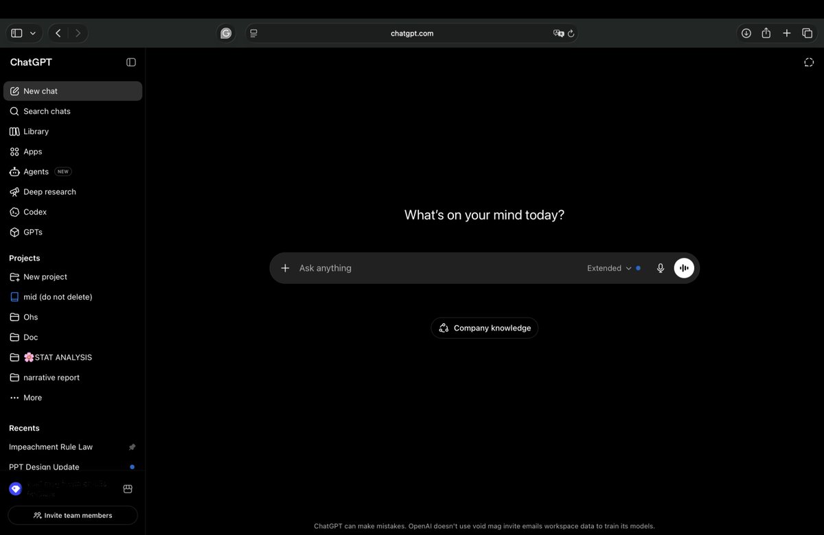824x535 pixels.
Task: Click the ChatGPT logo text
Action: point(31,62)
